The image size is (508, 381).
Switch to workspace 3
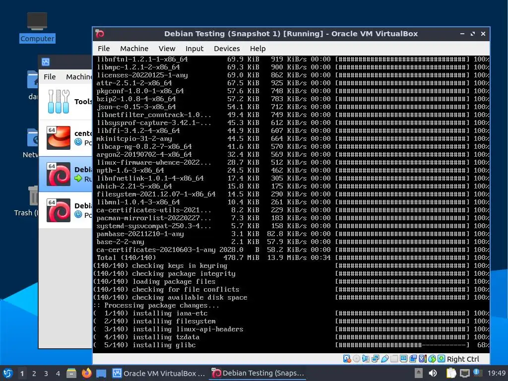(46, 374)
